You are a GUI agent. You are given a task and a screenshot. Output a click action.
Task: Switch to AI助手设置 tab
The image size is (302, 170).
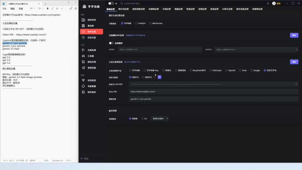(227, 9)
